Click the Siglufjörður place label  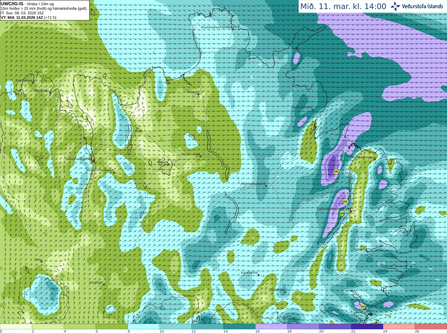[x=24, y=81]
